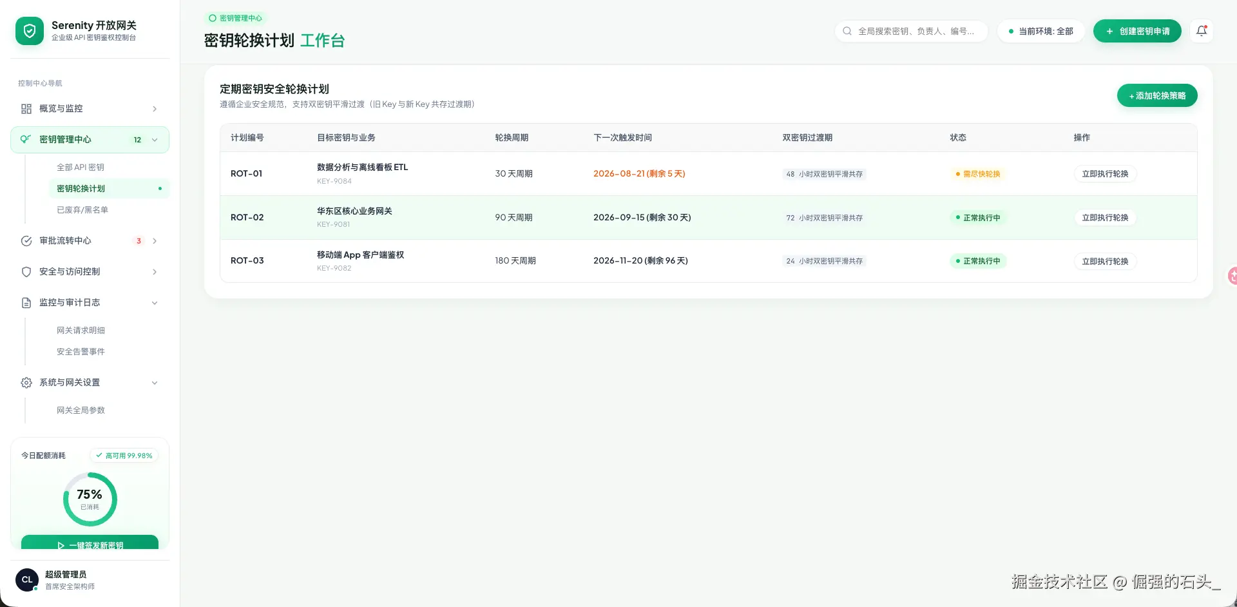Click the CL user avatar

[27, 580]
